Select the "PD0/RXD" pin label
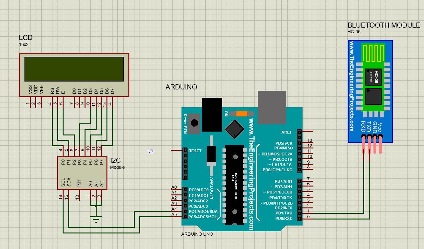The width and height of the screenshot is (424, 249). [x=284, y=218]
